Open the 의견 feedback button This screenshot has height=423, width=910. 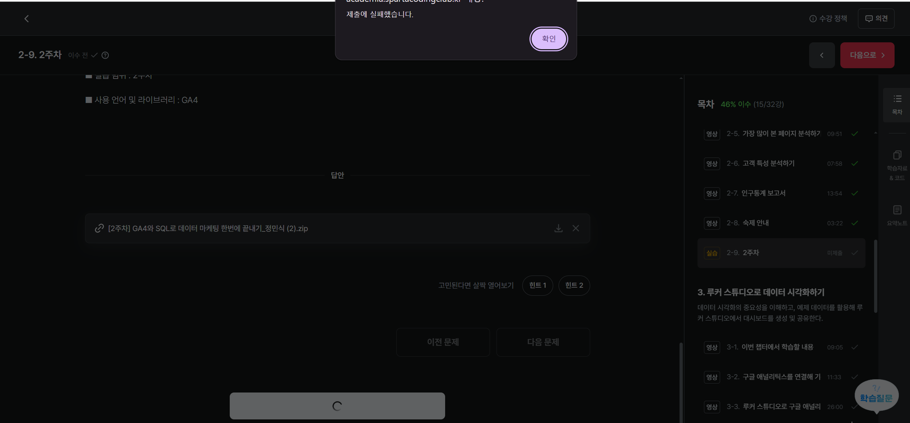876,19
